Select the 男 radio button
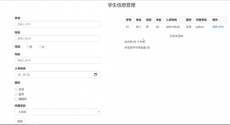The width and height of the screenshot is (230, 125). tap(27, 47)
